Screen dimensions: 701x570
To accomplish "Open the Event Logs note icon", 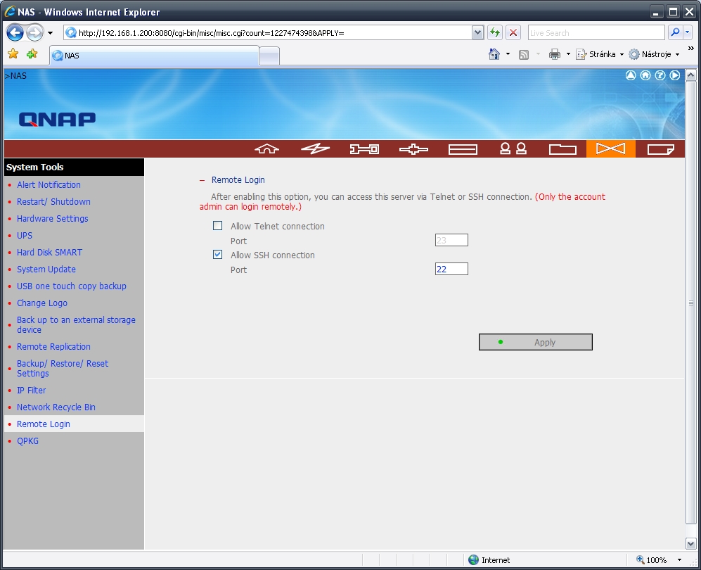I will click(660, 149).
